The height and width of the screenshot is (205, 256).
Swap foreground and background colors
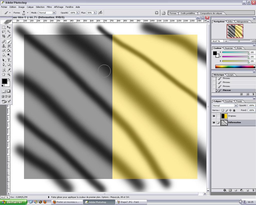click(x=9, y=79)
